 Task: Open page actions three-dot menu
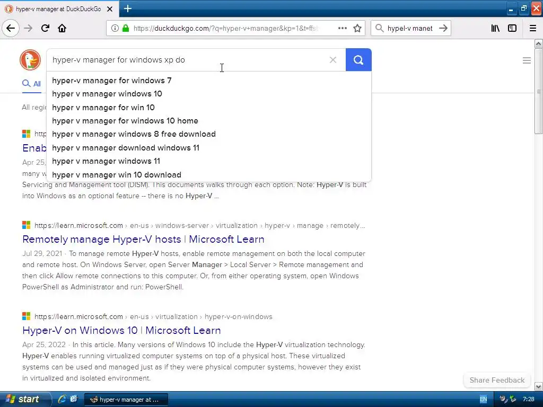(x=342, y=28)
